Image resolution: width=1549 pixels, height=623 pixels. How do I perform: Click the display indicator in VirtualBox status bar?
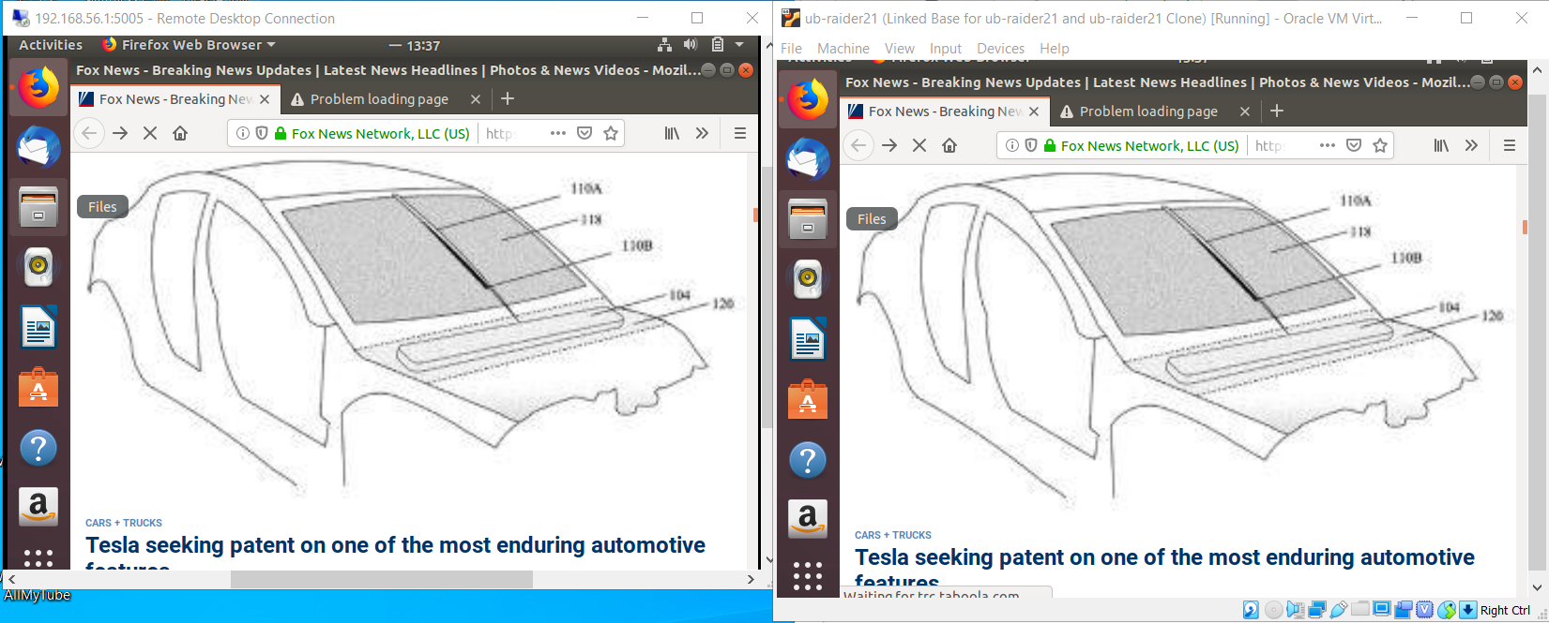(x=1382, y=610)
